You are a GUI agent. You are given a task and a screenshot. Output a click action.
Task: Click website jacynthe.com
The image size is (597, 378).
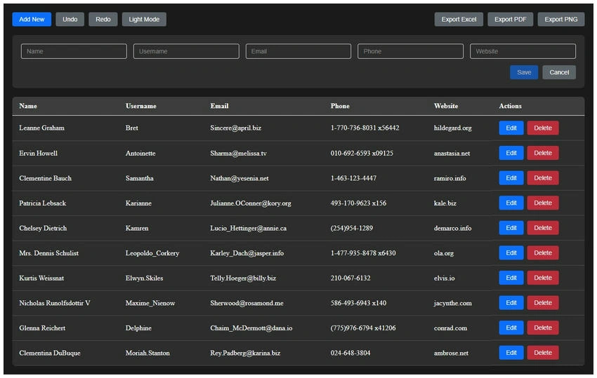(x=453, y=303)
